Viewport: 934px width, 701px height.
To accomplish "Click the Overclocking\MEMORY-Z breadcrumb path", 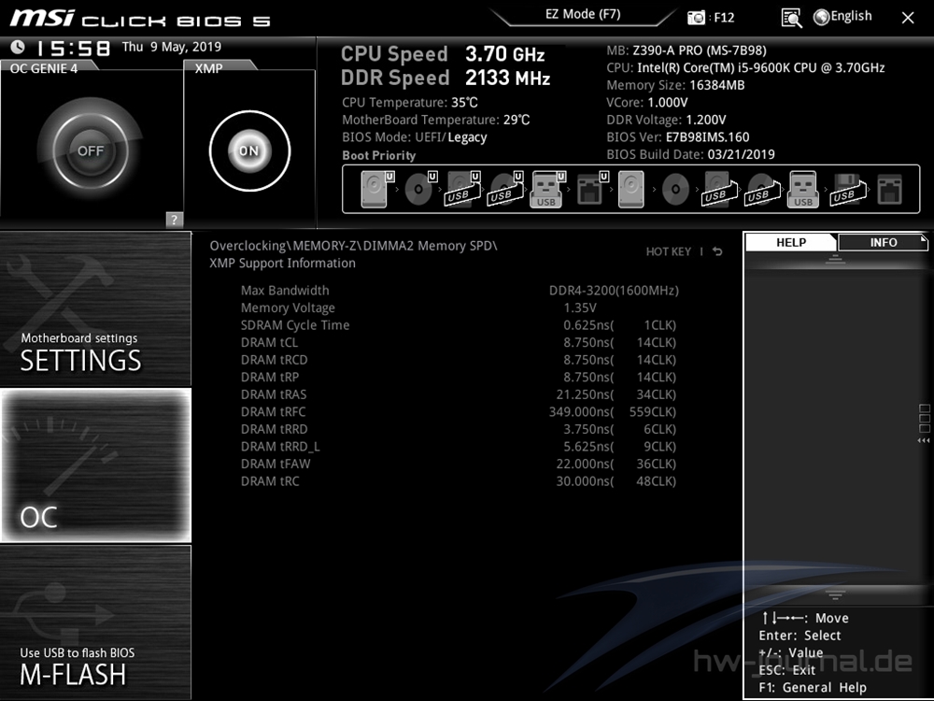I will [x=353, y=246].
